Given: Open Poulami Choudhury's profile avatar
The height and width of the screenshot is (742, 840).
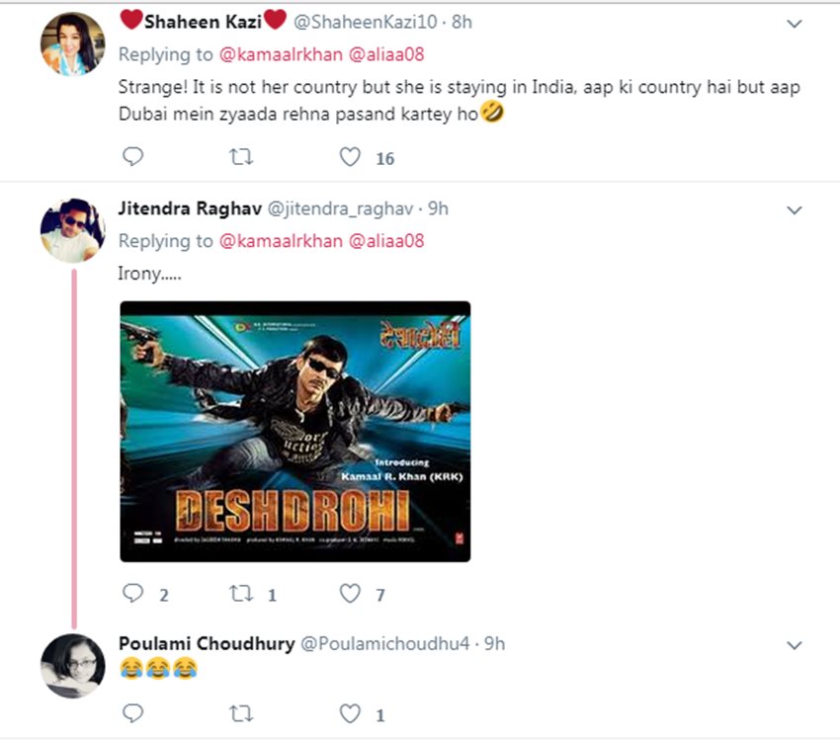Looking at the screenshot, I should tap(72, 665).
